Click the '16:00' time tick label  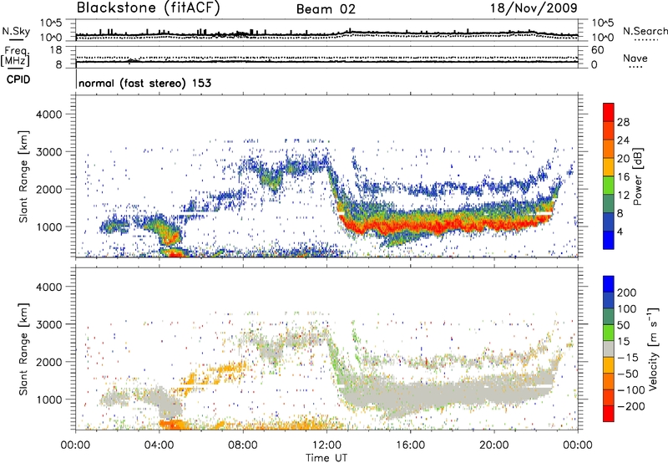(x=410, y=445)
